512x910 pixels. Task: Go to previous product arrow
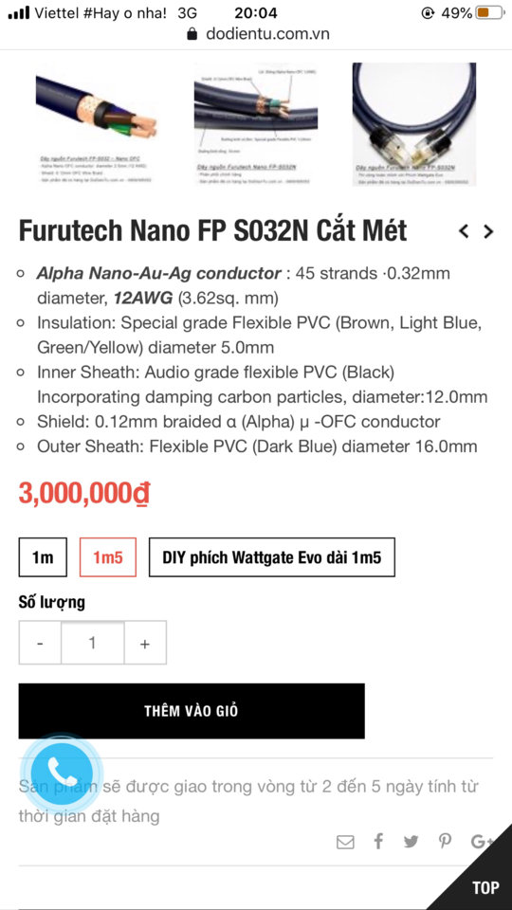click(x=464, y=231)
